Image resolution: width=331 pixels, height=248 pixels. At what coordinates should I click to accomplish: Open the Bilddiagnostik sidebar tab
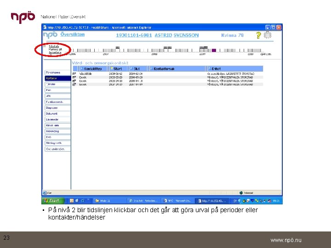(57, 143)
